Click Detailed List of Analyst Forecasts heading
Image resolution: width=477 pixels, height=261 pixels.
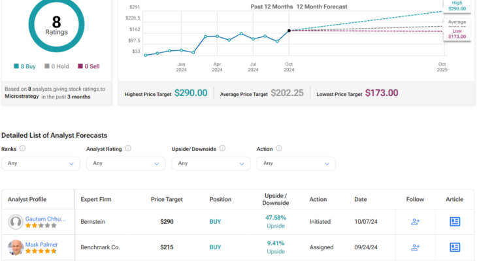coord(54,135)
